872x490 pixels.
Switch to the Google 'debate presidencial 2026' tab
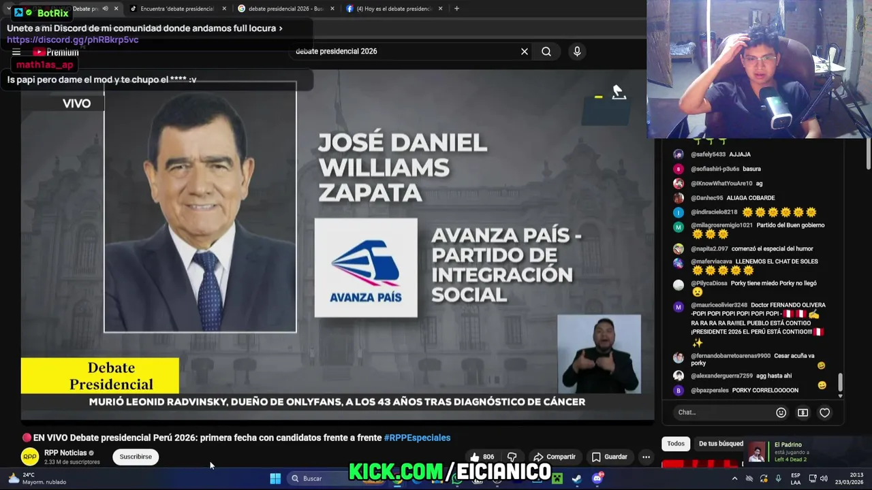[x=285, y=9]
